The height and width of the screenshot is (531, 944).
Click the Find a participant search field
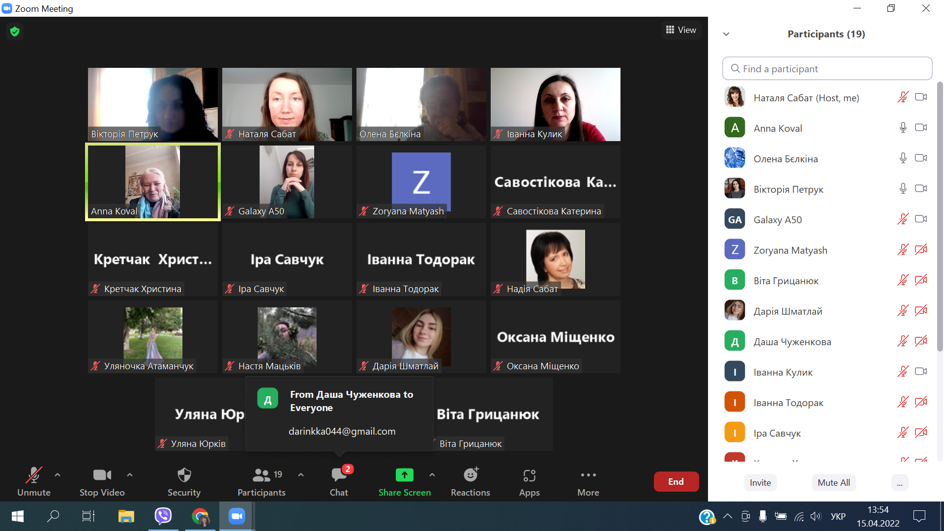click(827, 69)
